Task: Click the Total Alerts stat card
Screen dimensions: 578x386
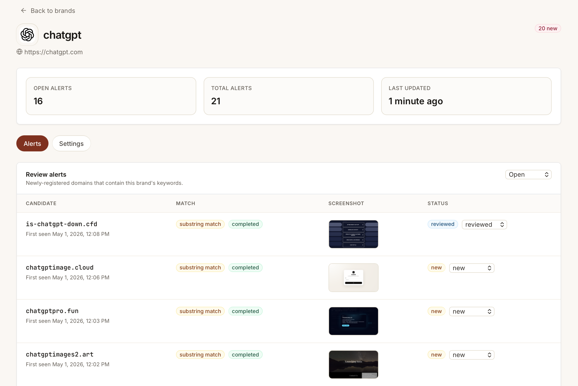Action: pyautogui.click(x=289, y=96)
